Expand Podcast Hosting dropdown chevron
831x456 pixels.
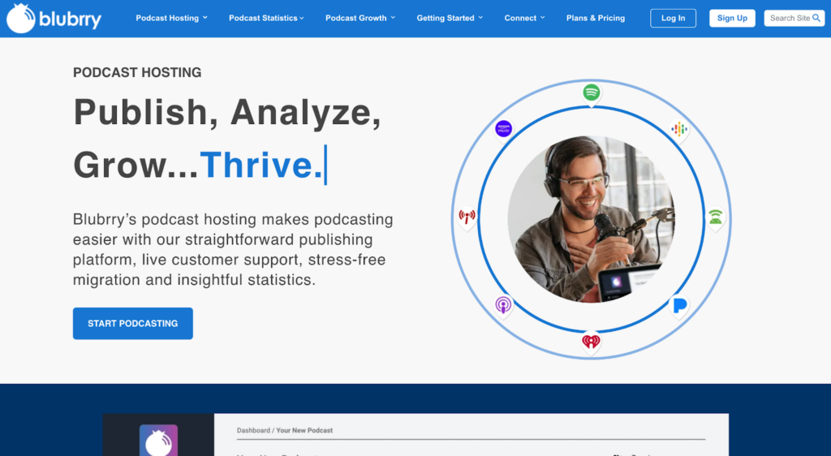[x=205, y=18]
